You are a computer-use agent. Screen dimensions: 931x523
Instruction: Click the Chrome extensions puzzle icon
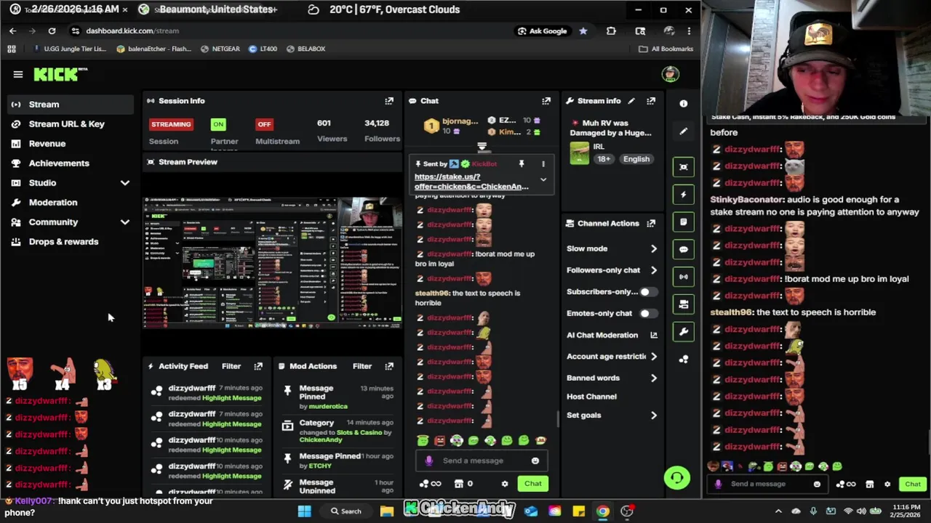(611, 31)
